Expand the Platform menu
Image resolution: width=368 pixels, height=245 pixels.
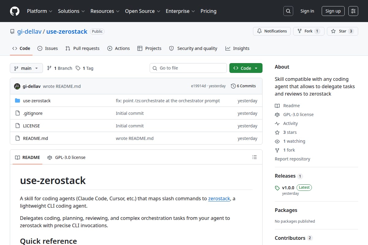(40, 11)
